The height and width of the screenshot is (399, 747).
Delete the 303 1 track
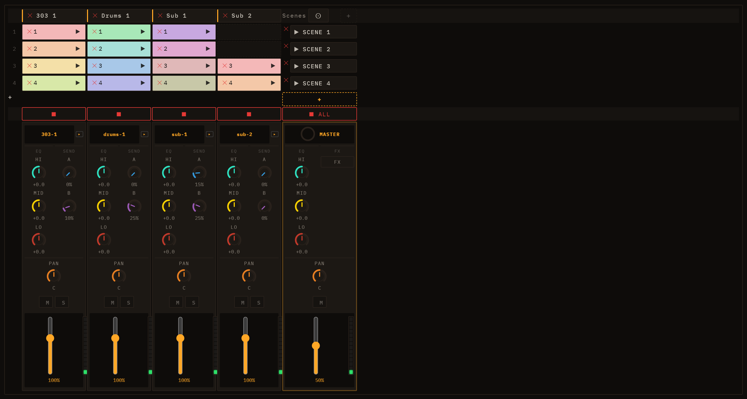(30, 15)
